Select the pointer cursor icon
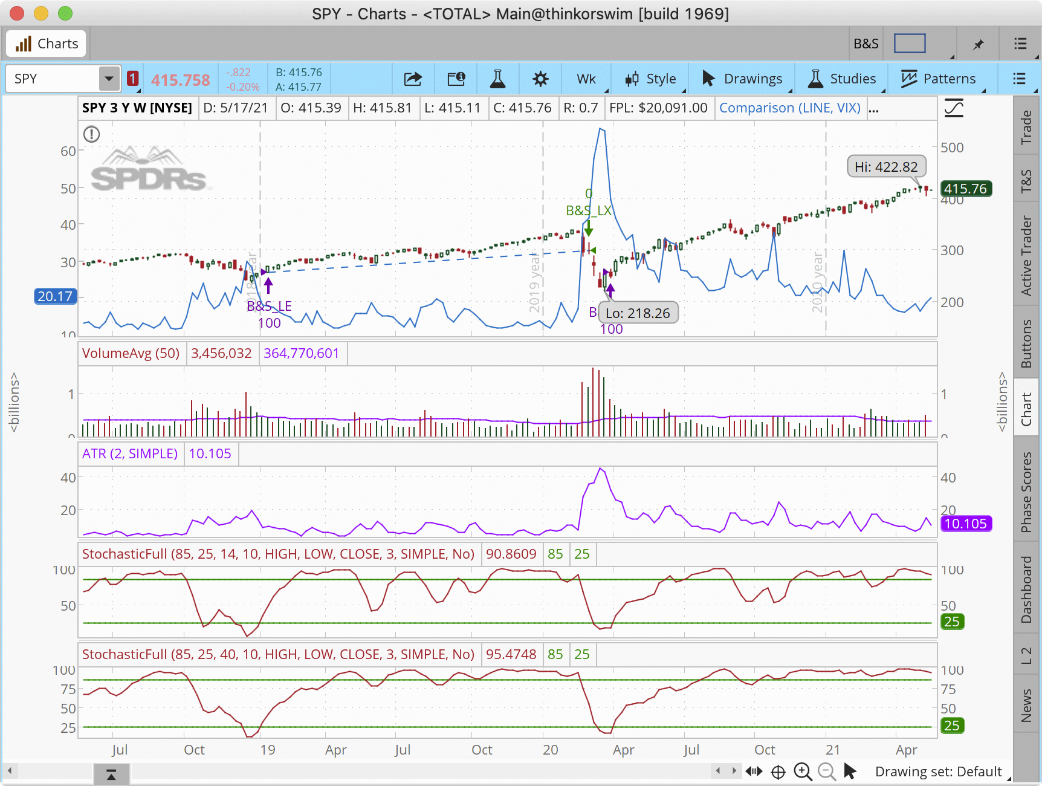This screenshot has height=786, width=1042. click(850, 771)
